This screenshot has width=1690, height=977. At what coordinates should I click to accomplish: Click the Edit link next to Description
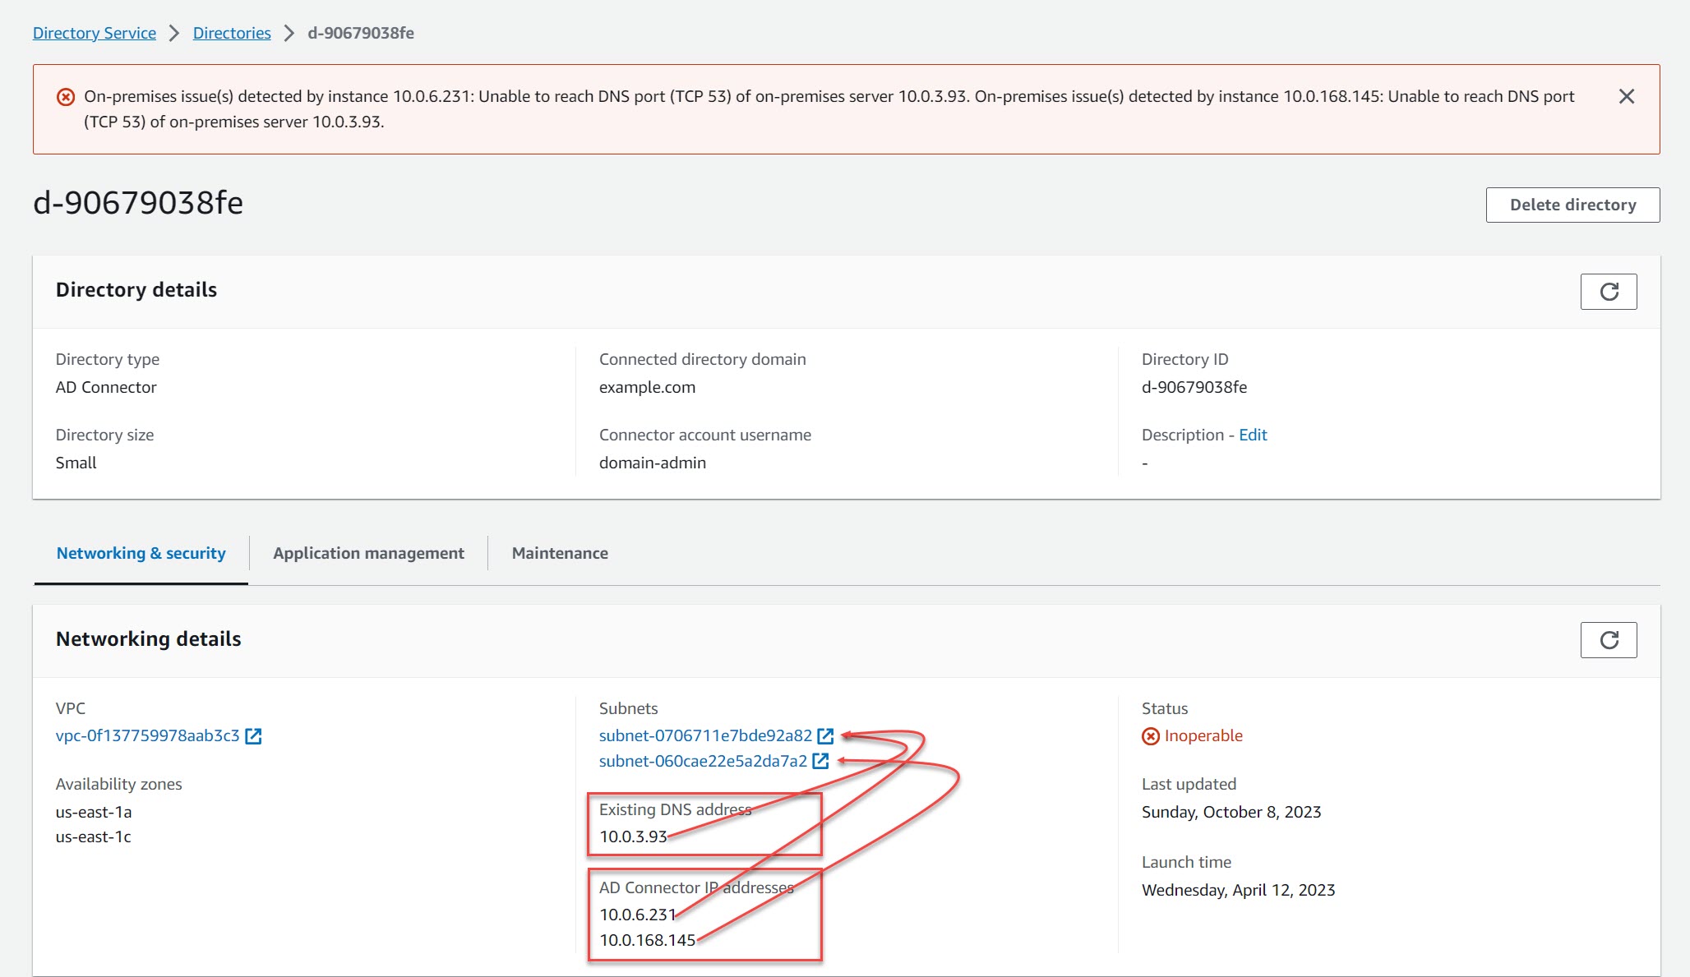(x=1252, y=434)
